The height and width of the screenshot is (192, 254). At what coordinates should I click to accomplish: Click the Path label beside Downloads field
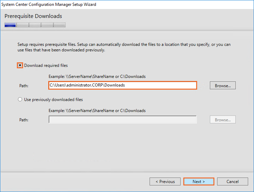tap(24, 86)
